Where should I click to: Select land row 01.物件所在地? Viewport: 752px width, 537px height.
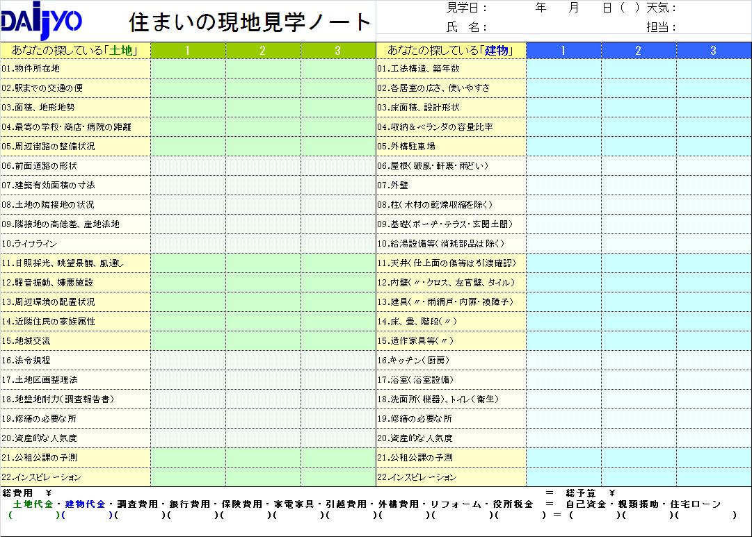pos(75,69)
